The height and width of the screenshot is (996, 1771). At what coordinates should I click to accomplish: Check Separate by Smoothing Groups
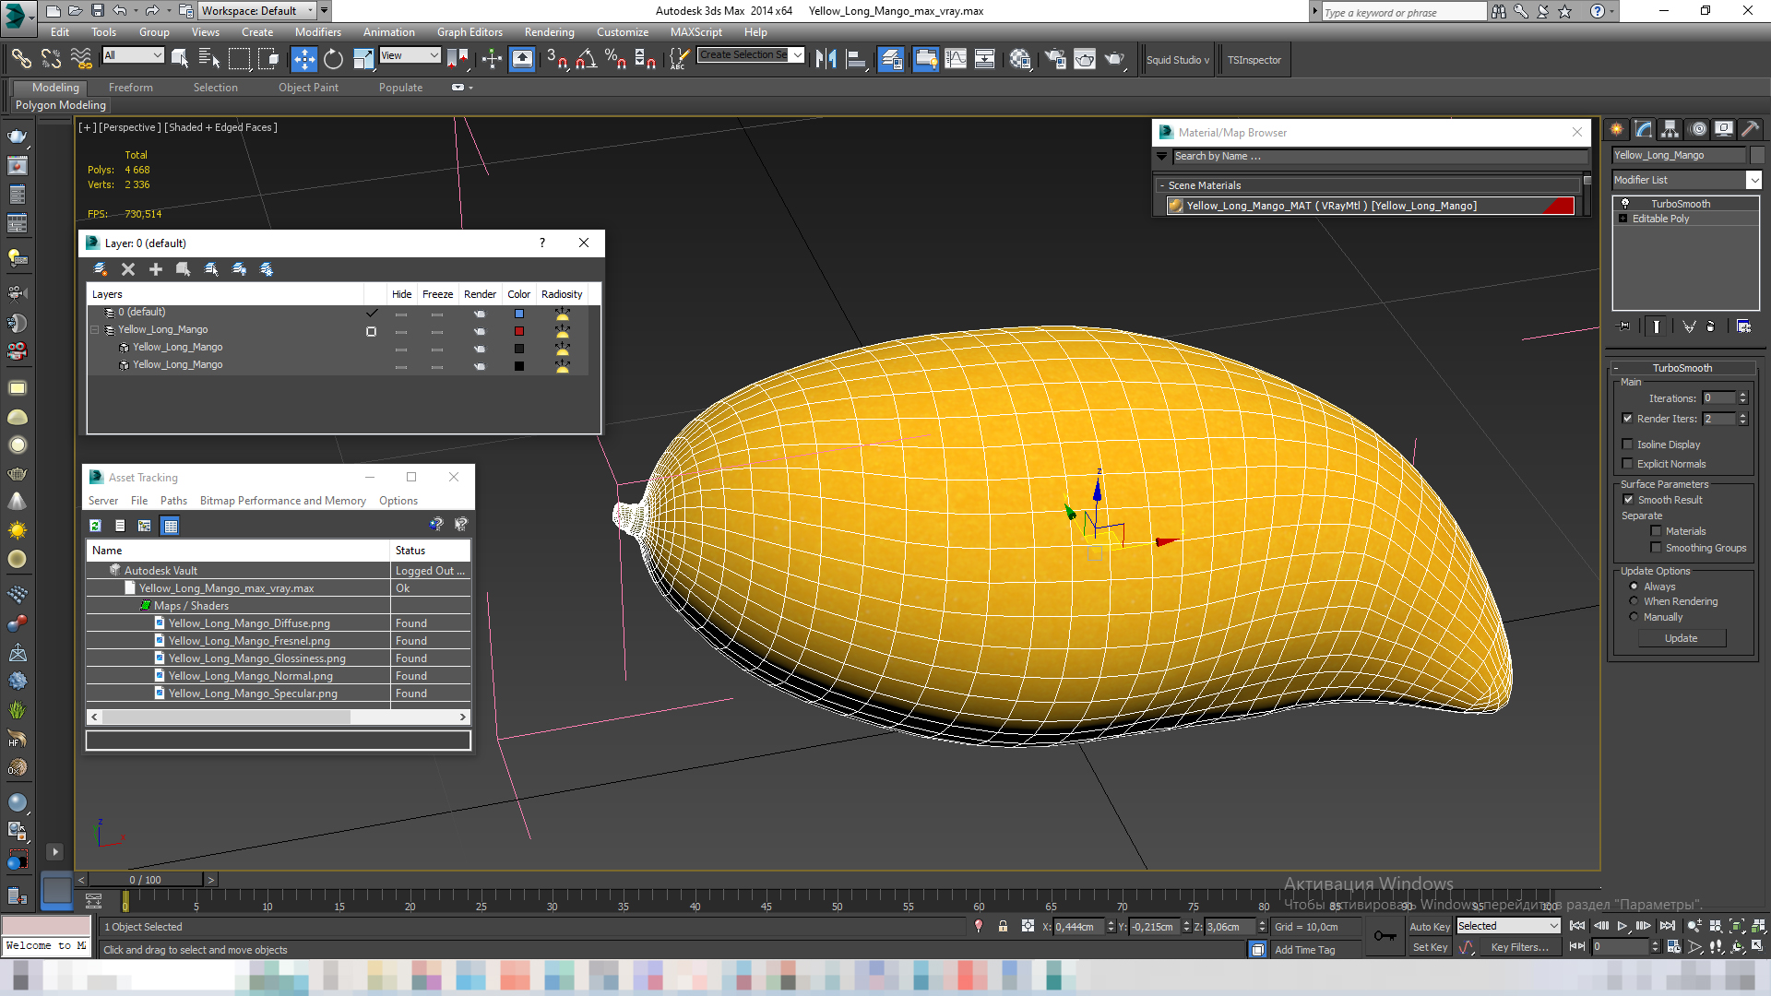point(1656,548)
